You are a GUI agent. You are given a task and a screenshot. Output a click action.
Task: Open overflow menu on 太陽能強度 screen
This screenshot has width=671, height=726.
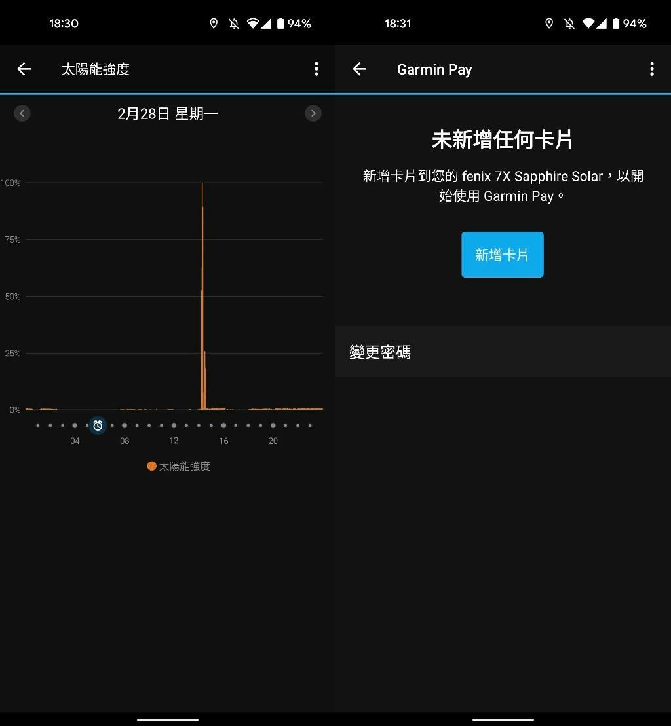316,69
